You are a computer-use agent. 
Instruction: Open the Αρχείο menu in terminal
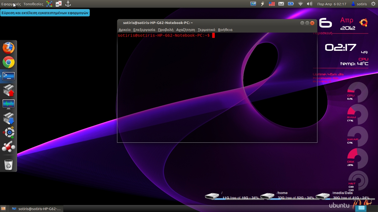click(x=125, y=30)
